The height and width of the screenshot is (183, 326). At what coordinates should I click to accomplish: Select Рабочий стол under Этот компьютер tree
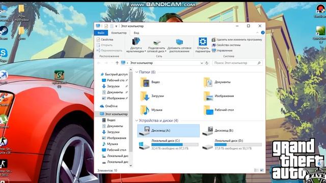click(114, 150)
